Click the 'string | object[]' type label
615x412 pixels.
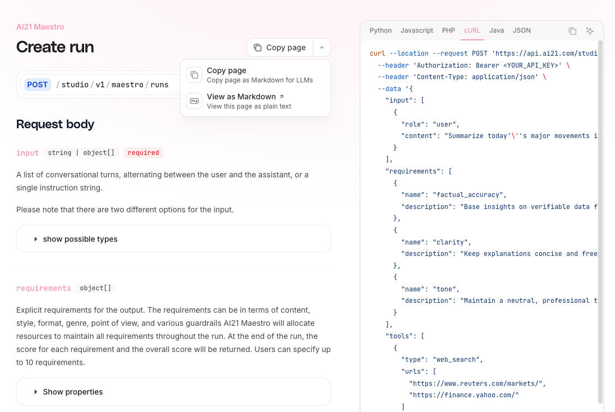[81, 153]
